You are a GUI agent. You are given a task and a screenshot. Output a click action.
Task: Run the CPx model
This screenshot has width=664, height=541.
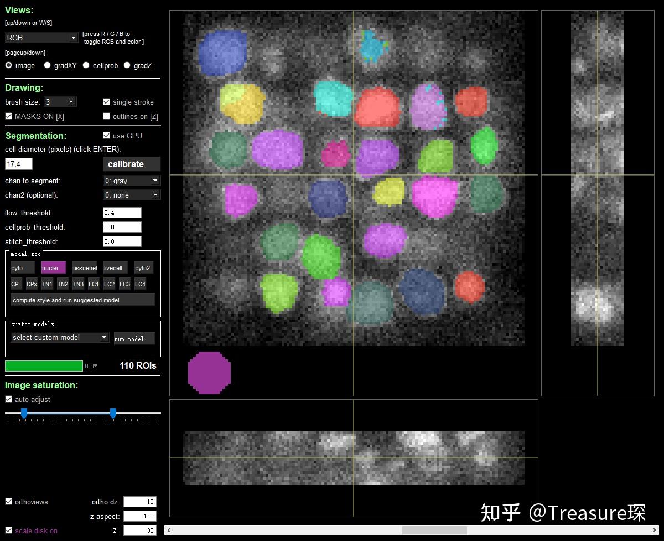[x=31, y=284]
